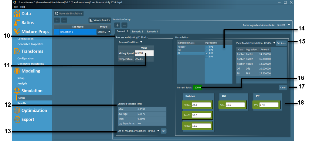Click the Temperature value cell 272.81
The height and width of the screenshot is (141, 309).
144,59
